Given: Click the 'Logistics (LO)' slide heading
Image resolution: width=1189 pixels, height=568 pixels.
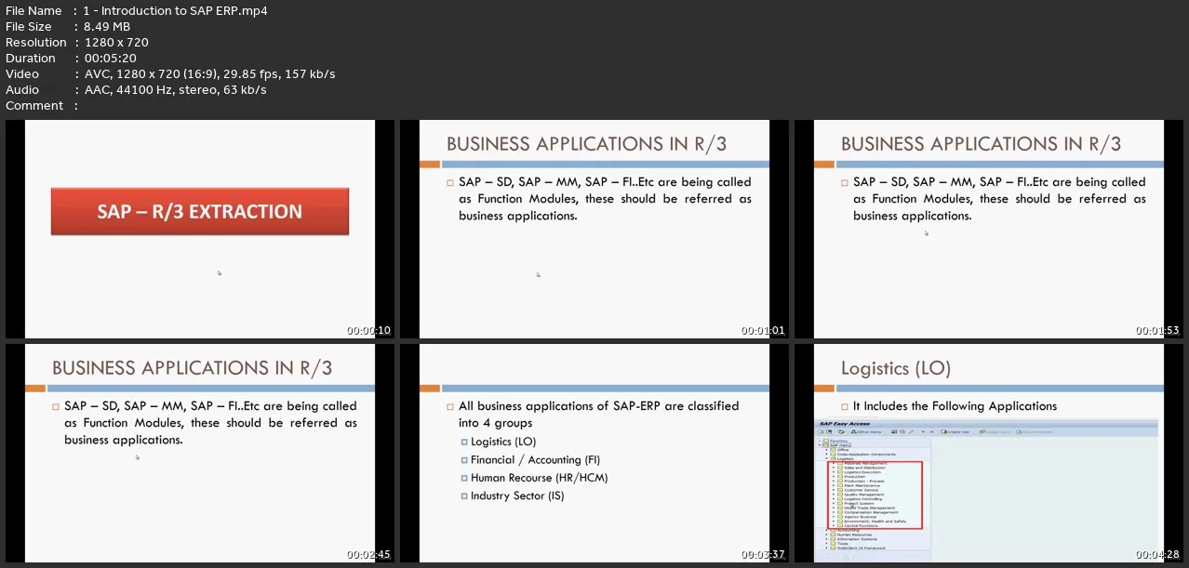Looking at the screenshot, I should click(896, 368).
